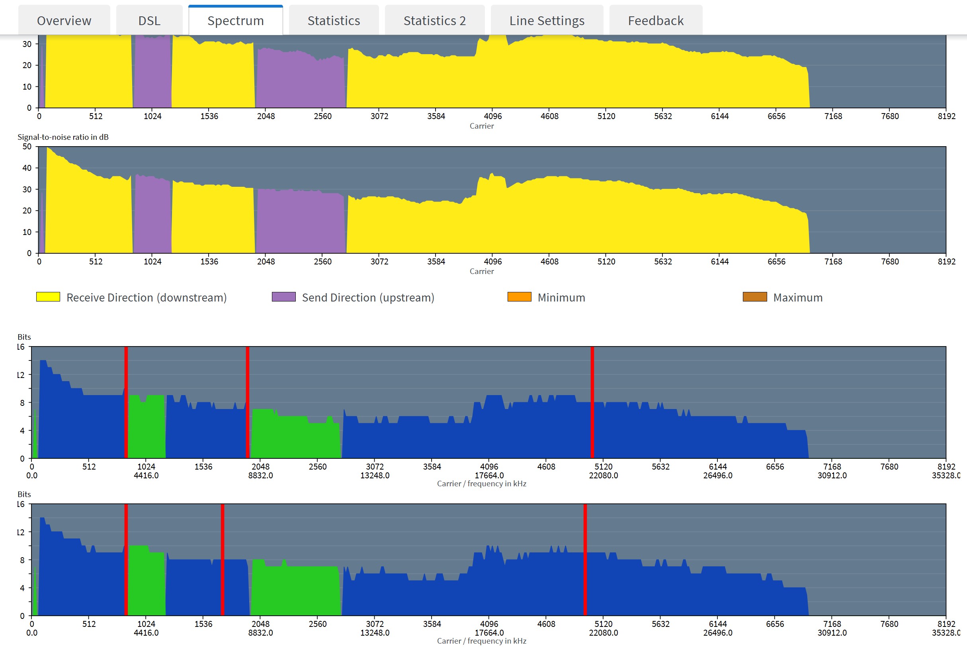Click the SNR peak near carrier 4096

coord(491,175)
